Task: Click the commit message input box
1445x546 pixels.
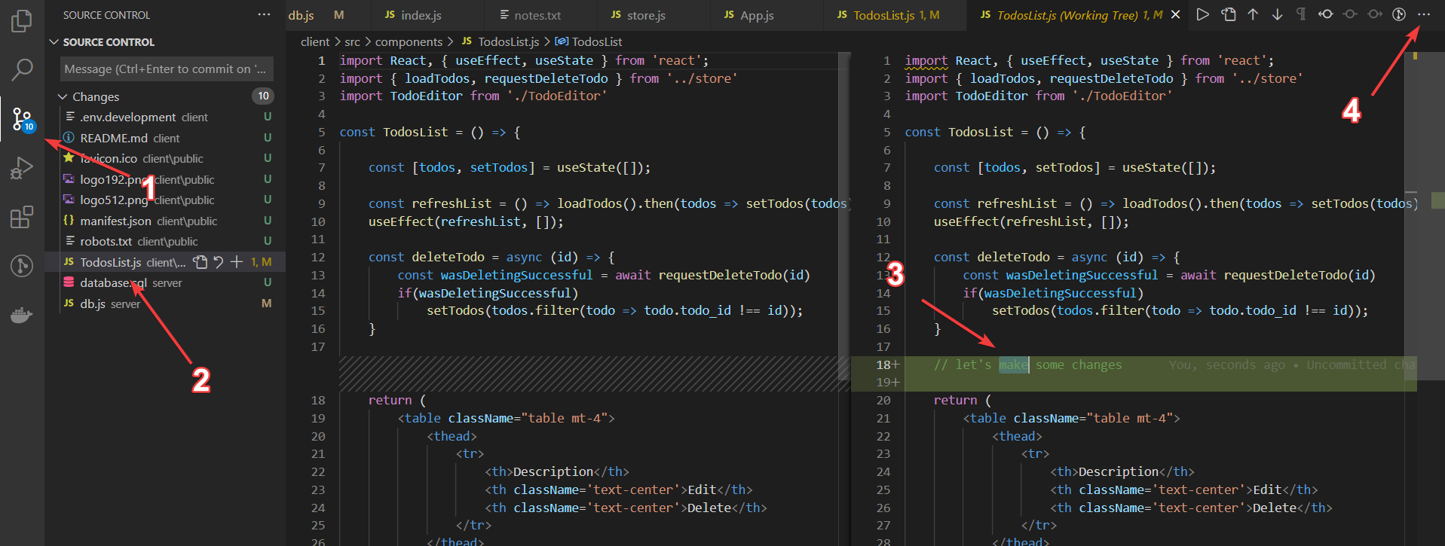Action: pos(167,69)
